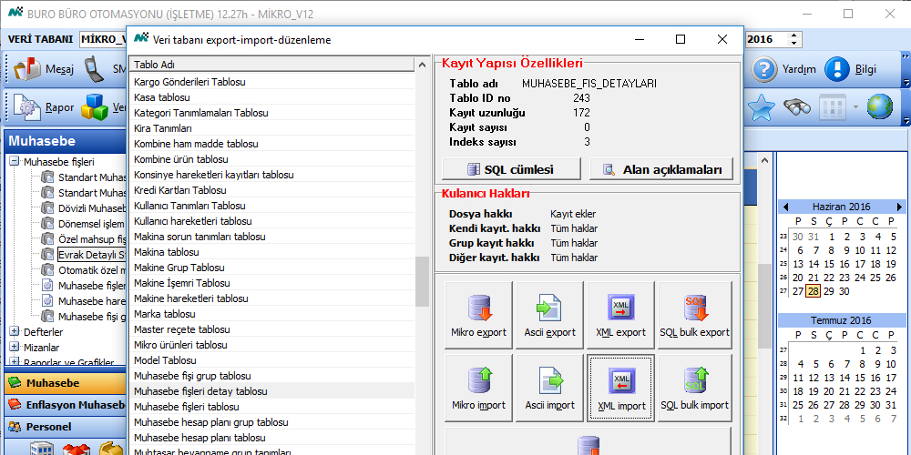911x455 pixels.
Task: Expand the Defterler tree node
Action: click(15, 332)
